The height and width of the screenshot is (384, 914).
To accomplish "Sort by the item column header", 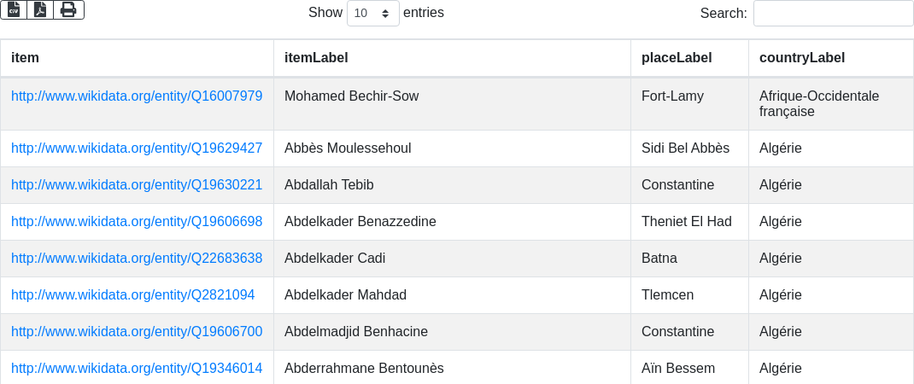I will pyautogui.click(x=137, y=58).
